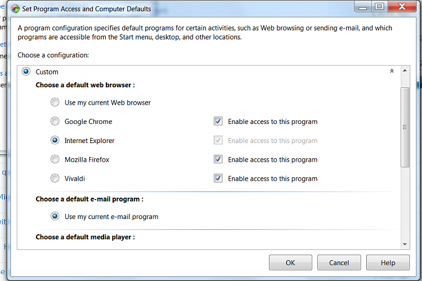Viewport: 422px width, 281px height.
Task: Click the Vivaldi label text
Action: click(75, 179)
